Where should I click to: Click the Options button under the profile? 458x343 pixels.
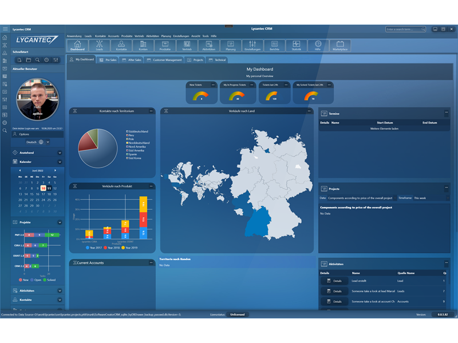(37, 134)
